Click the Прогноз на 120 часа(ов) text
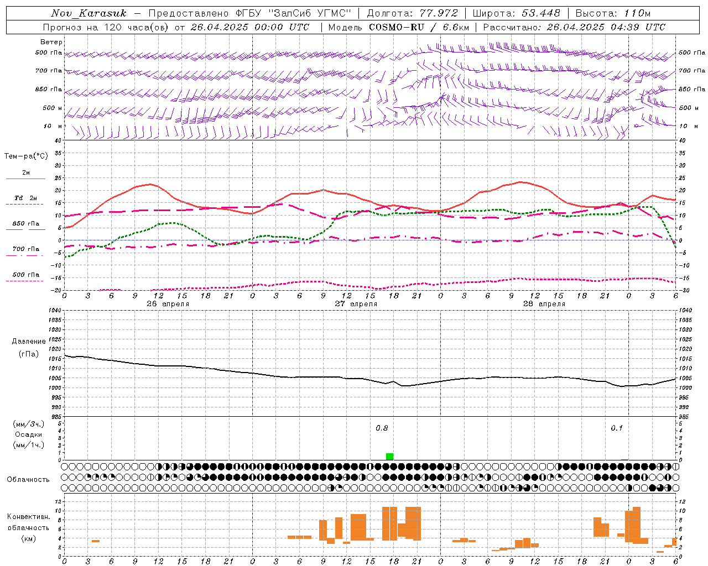 coord(107,27)
